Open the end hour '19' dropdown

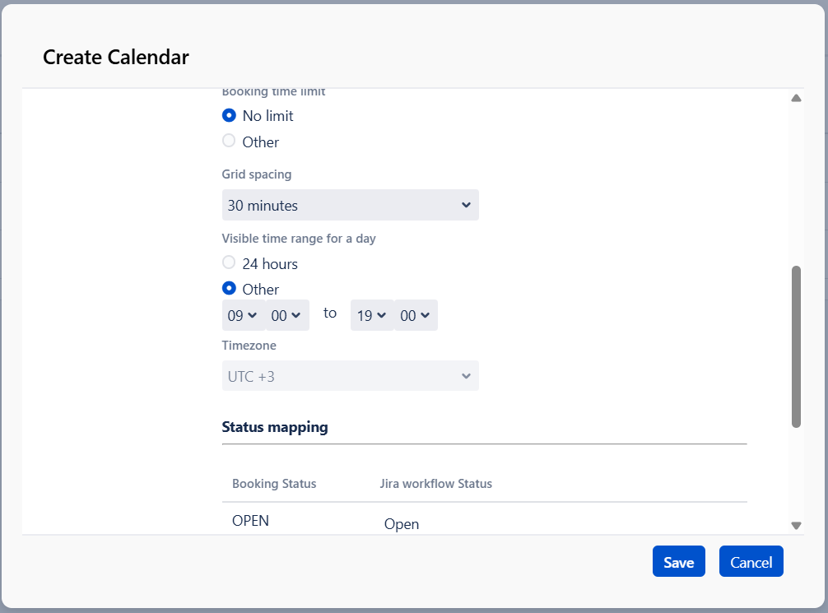click(371, 315)
